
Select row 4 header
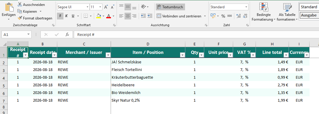[4, 77]
